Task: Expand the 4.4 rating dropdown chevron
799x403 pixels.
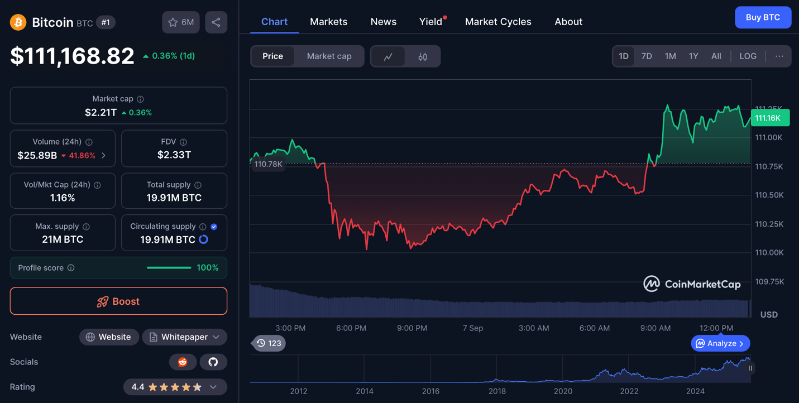Action: click(x=213, y=387)
